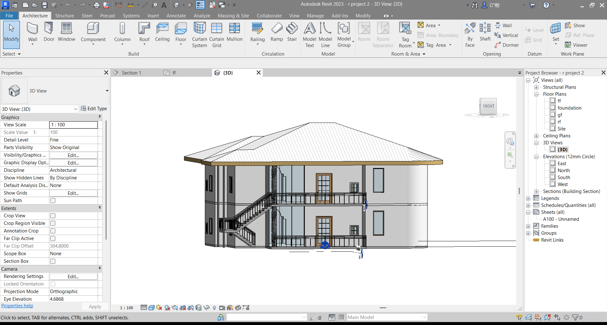607x325 pixels.
Task: Open the File menu
Action: coord(9,16)
